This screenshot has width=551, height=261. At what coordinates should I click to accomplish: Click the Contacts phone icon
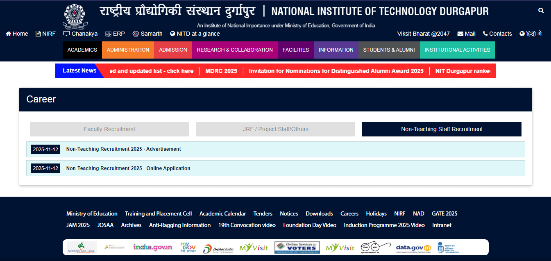485,34
